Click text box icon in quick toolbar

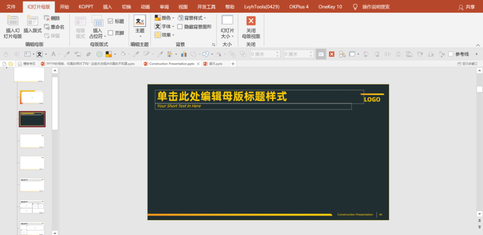pyautogui.click(x=27, y=54)
